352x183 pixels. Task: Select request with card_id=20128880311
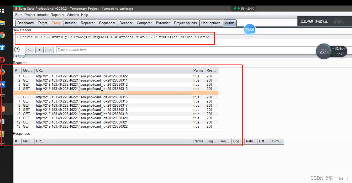[116, 80]
